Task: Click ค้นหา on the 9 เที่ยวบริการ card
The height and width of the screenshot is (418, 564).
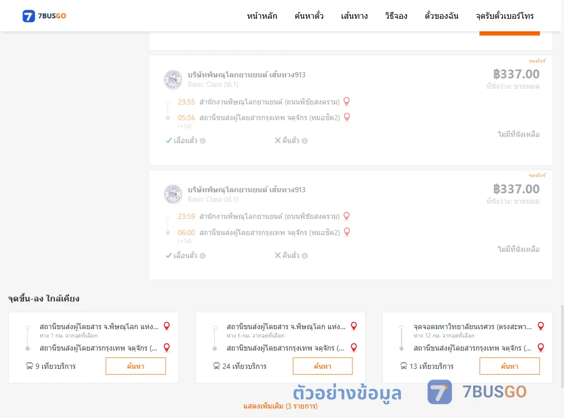Action: click(x=136, y=366)
